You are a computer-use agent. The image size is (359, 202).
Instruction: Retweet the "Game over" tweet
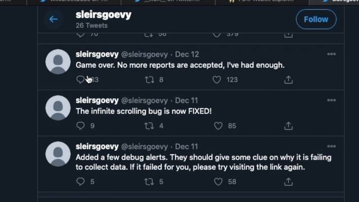[149, 80]
